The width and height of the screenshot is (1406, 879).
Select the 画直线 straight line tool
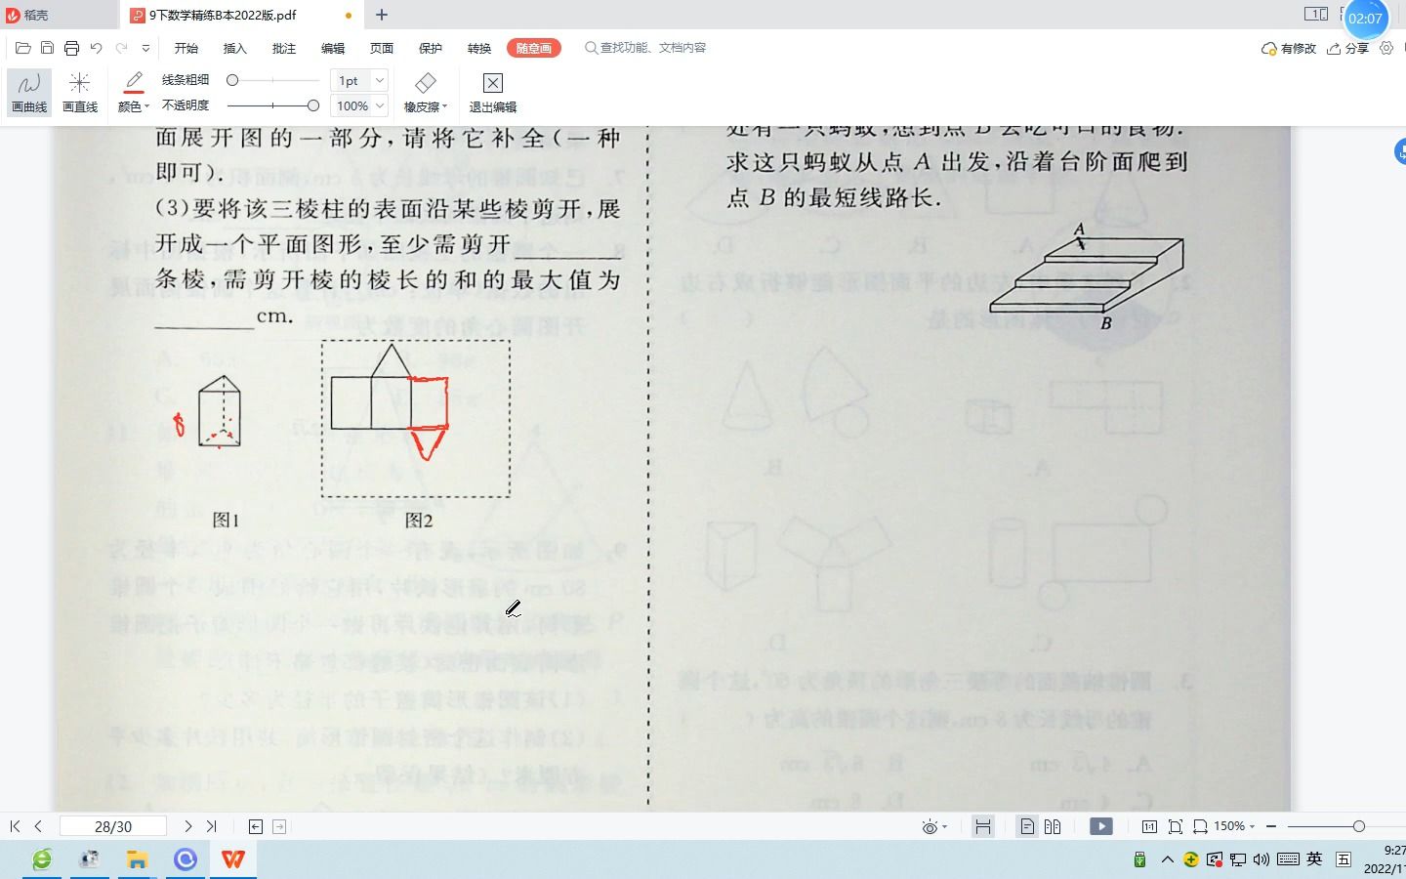click(x=80, y=93)
